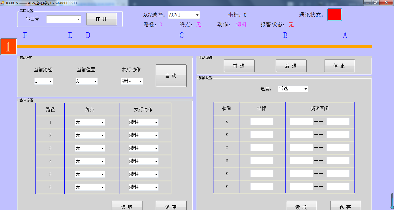This screenshot has width=394, height=210.
Task: Click the first 减速区间 field for position C
Action: 301,148
